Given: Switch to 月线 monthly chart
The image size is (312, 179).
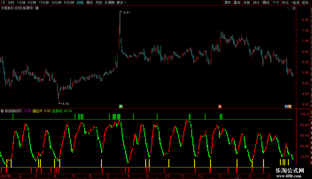Looking at the screenshot, I should point(99,2).
